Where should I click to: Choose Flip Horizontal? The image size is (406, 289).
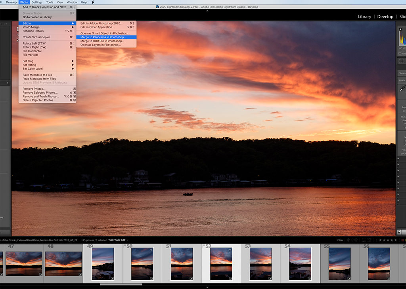[x=48, y=51]
